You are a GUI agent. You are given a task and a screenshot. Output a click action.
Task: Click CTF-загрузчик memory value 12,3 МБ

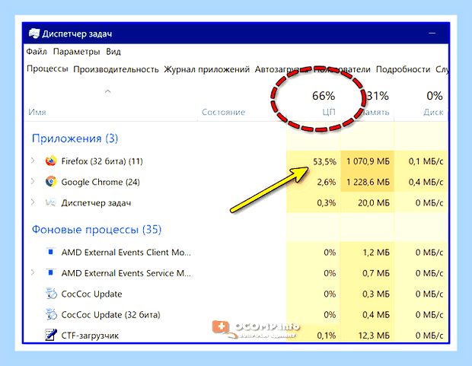click(x=374, y=336)
